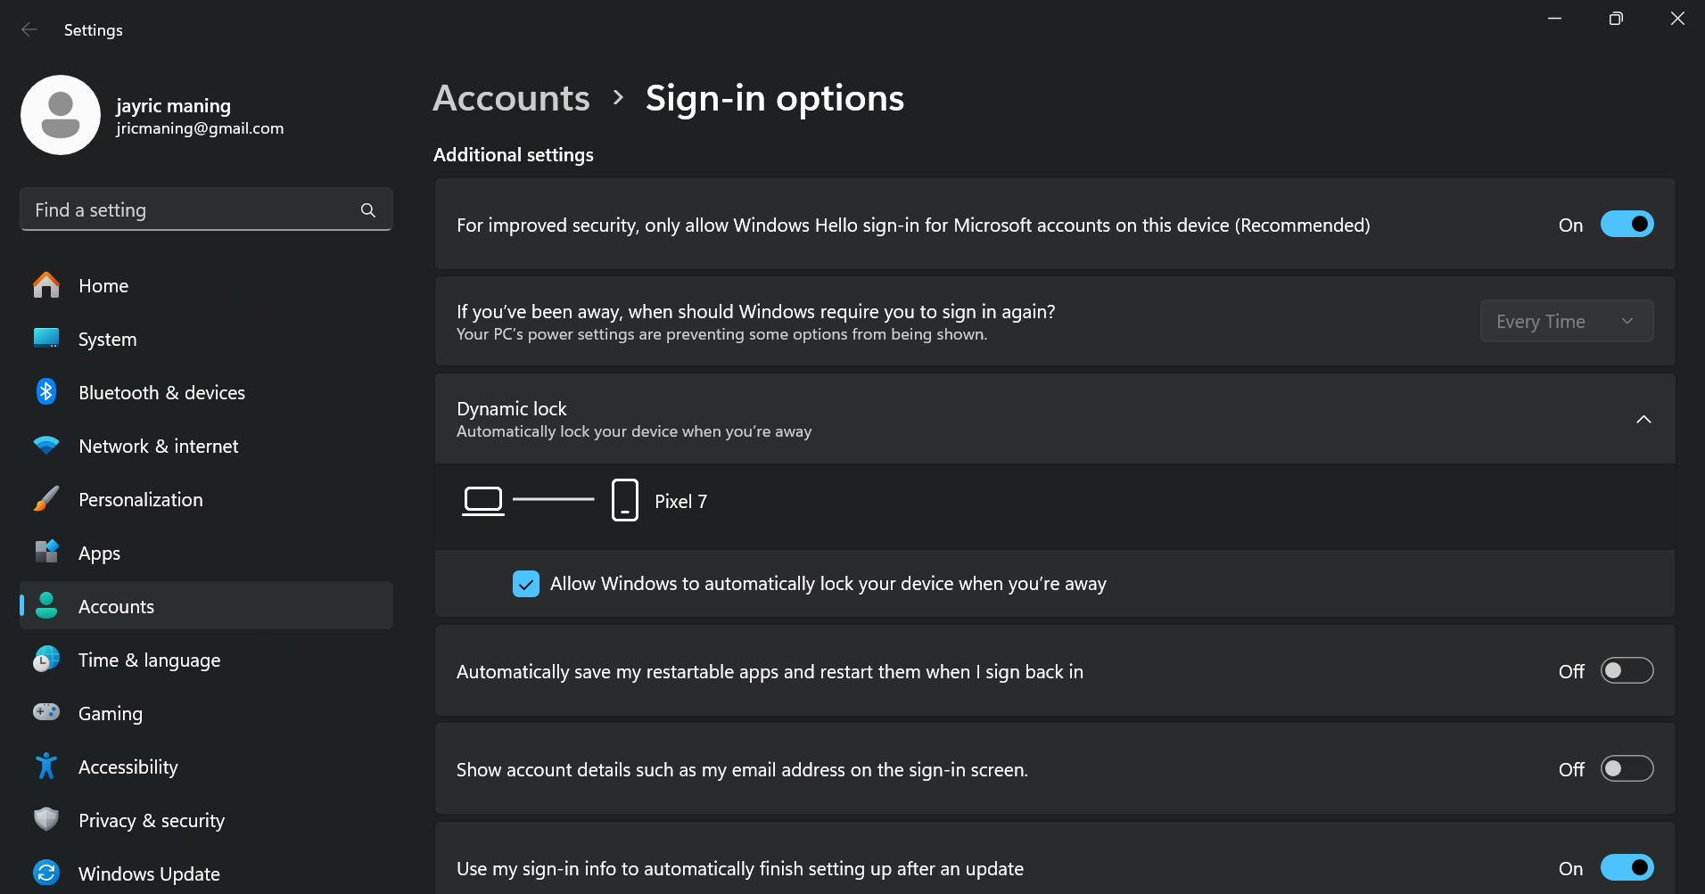1705x894 pixels.
Task: Open the Every Time dropdown
Action: click(x=1566, y=322)
